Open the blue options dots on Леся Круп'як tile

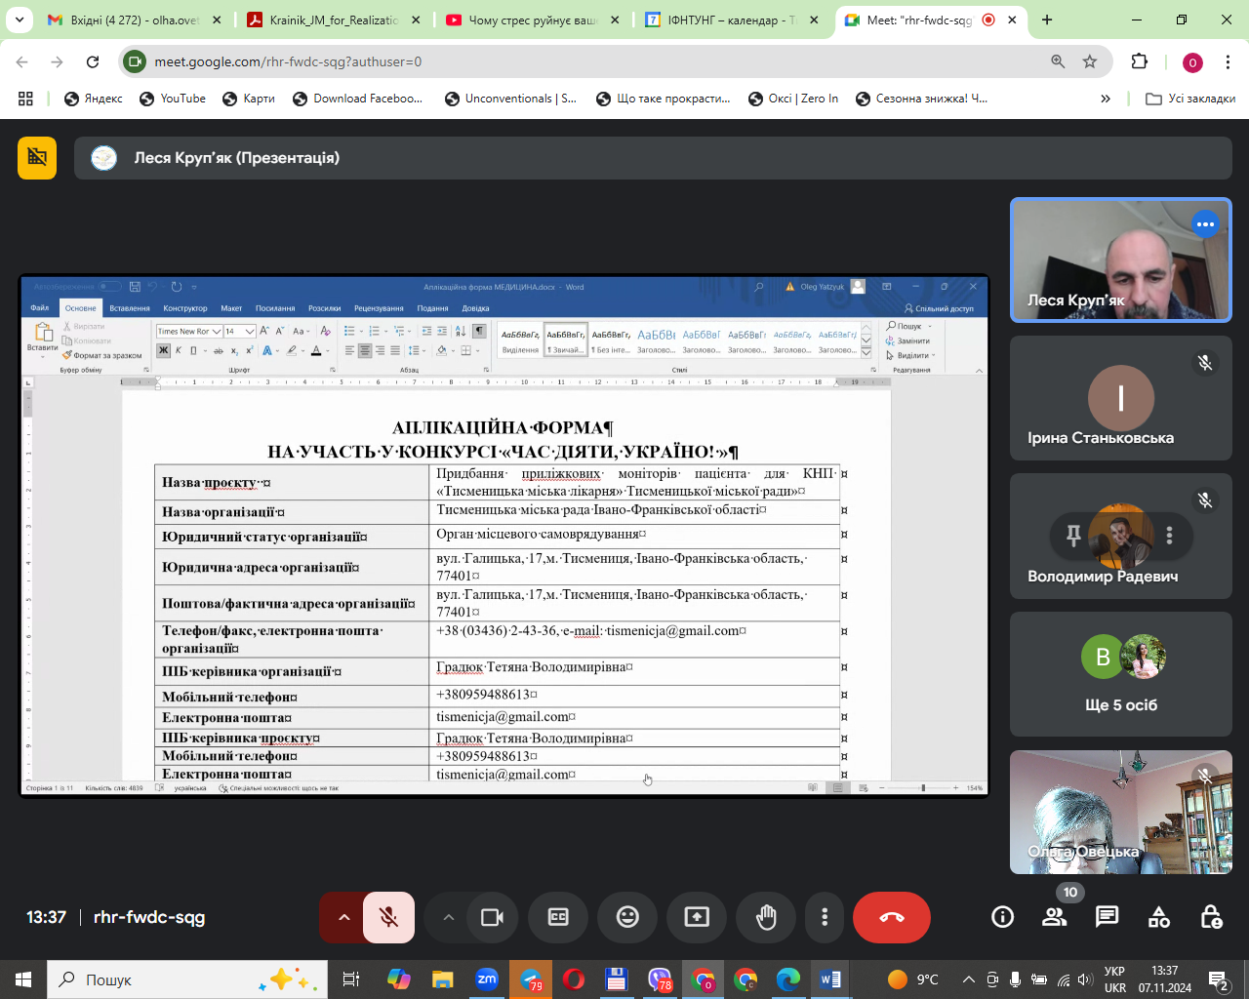pyautogui.click(x=1206, y=224)
